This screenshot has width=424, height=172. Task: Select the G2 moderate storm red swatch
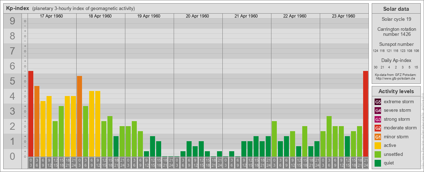click(x=378, y=128)
